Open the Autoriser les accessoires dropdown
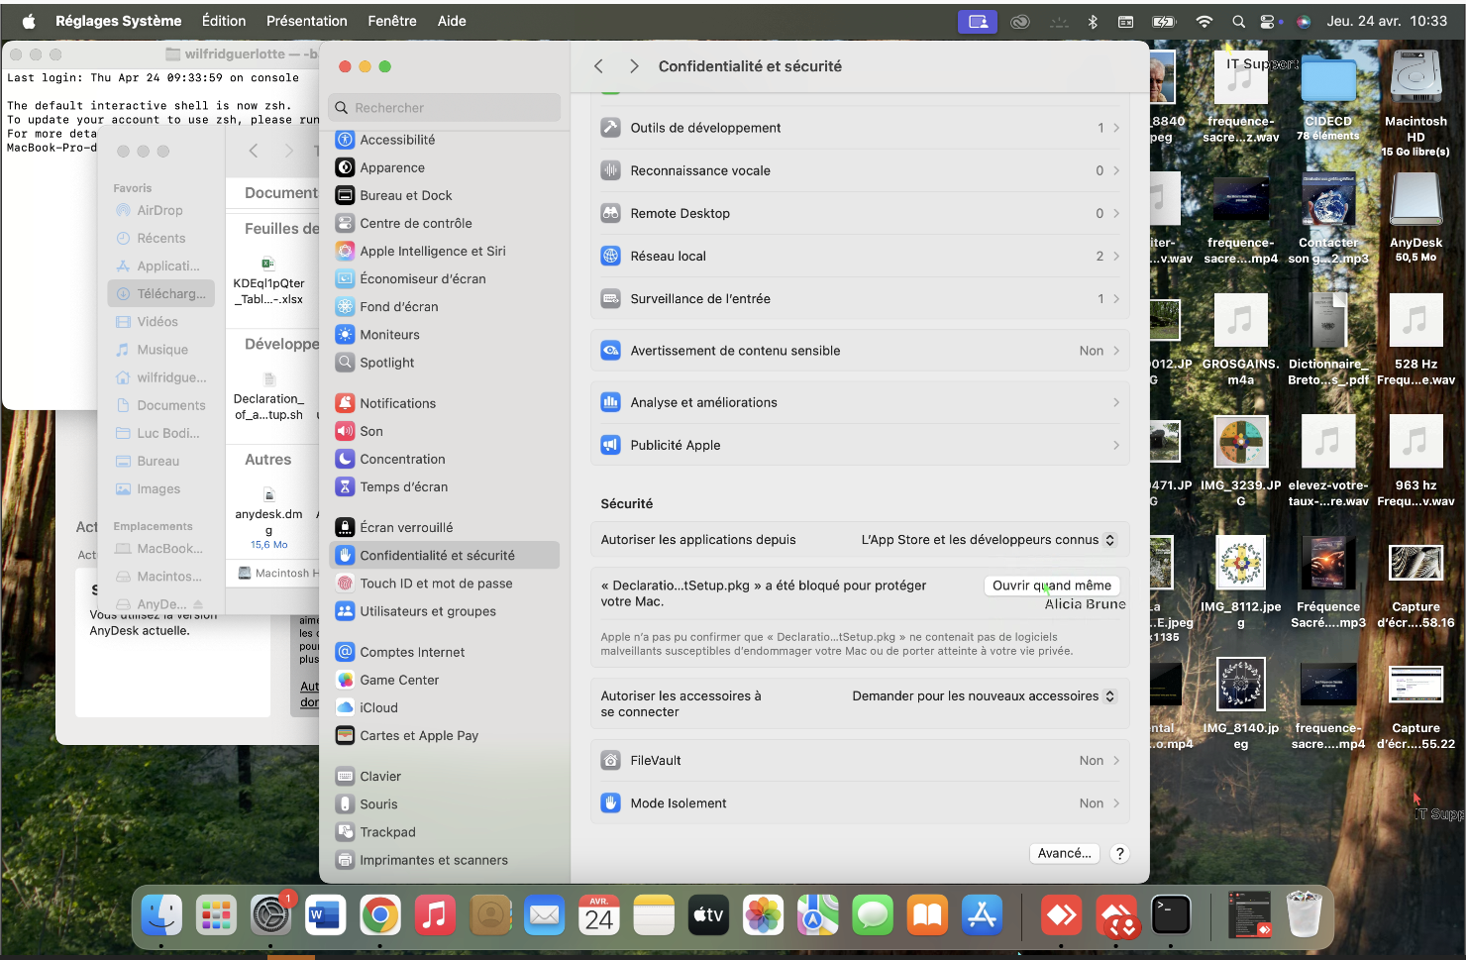1466x960 pixels. (x=984, y=696)
